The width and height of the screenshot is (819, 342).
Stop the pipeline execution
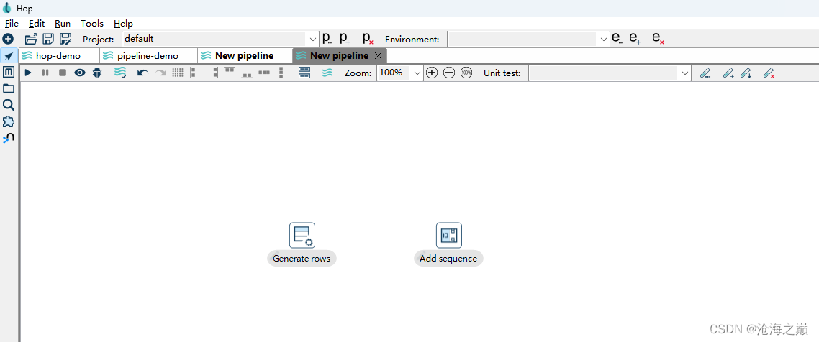click(63, 73)
